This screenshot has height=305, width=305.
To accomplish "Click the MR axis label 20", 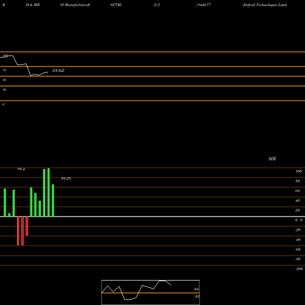I will pos(297,210).
